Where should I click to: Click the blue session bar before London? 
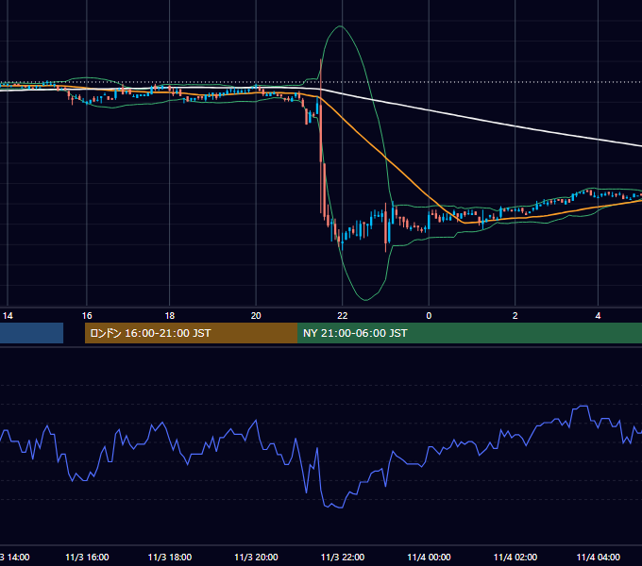point(31,333)
